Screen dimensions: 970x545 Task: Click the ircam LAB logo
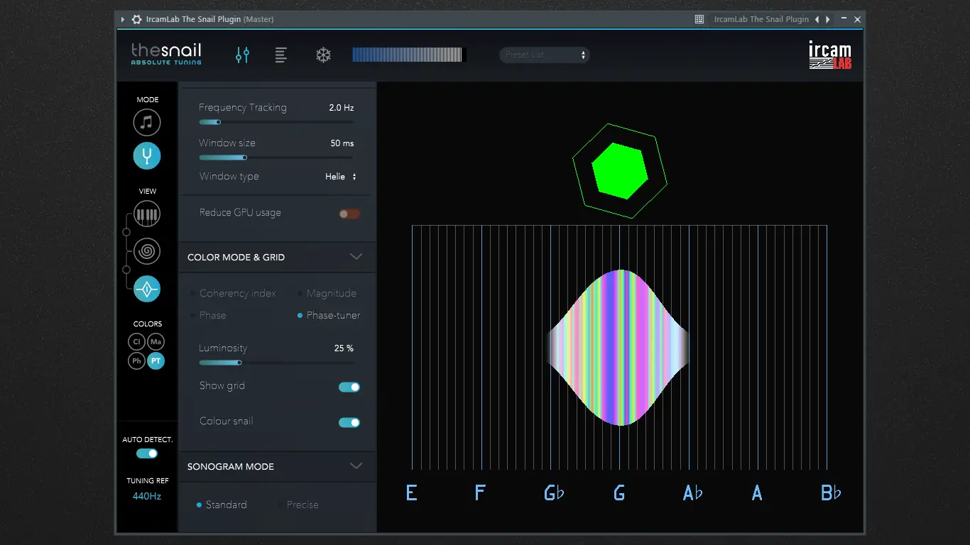[x=830, y=55]
